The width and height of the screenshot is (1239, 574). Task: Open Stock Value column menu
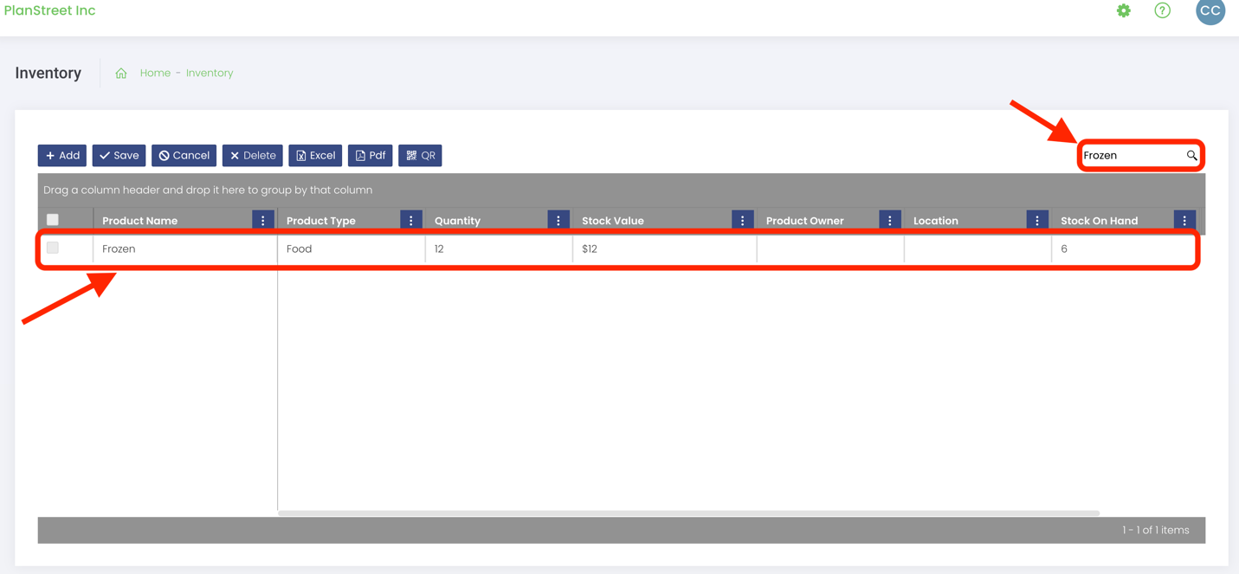(x=742, y=221)
